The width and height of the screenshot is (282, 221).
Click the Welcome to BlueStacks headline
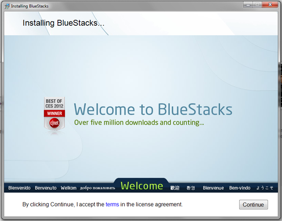(x=153, y=110)
